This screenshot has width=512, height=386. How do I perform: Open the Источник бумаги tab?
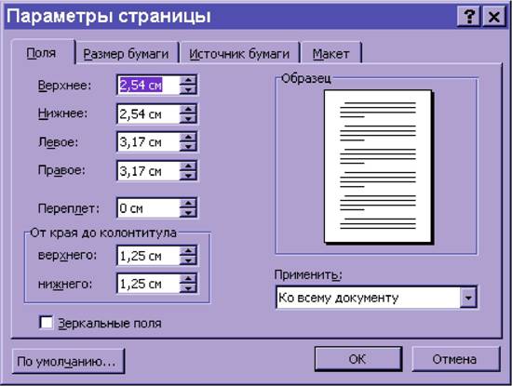[239, 54]
